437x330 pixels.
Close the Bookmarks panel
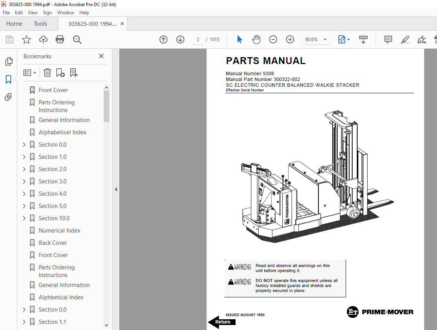click(x=101, y=56)
